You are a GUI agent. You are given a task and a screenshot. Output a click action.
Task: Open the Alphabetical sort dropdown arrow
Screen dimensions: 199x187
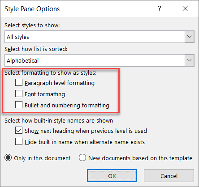click(x=190, y=60)
